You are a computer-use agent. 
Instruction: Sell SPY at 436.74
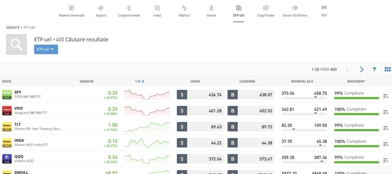pyautogui.click(x=200, y=95)
